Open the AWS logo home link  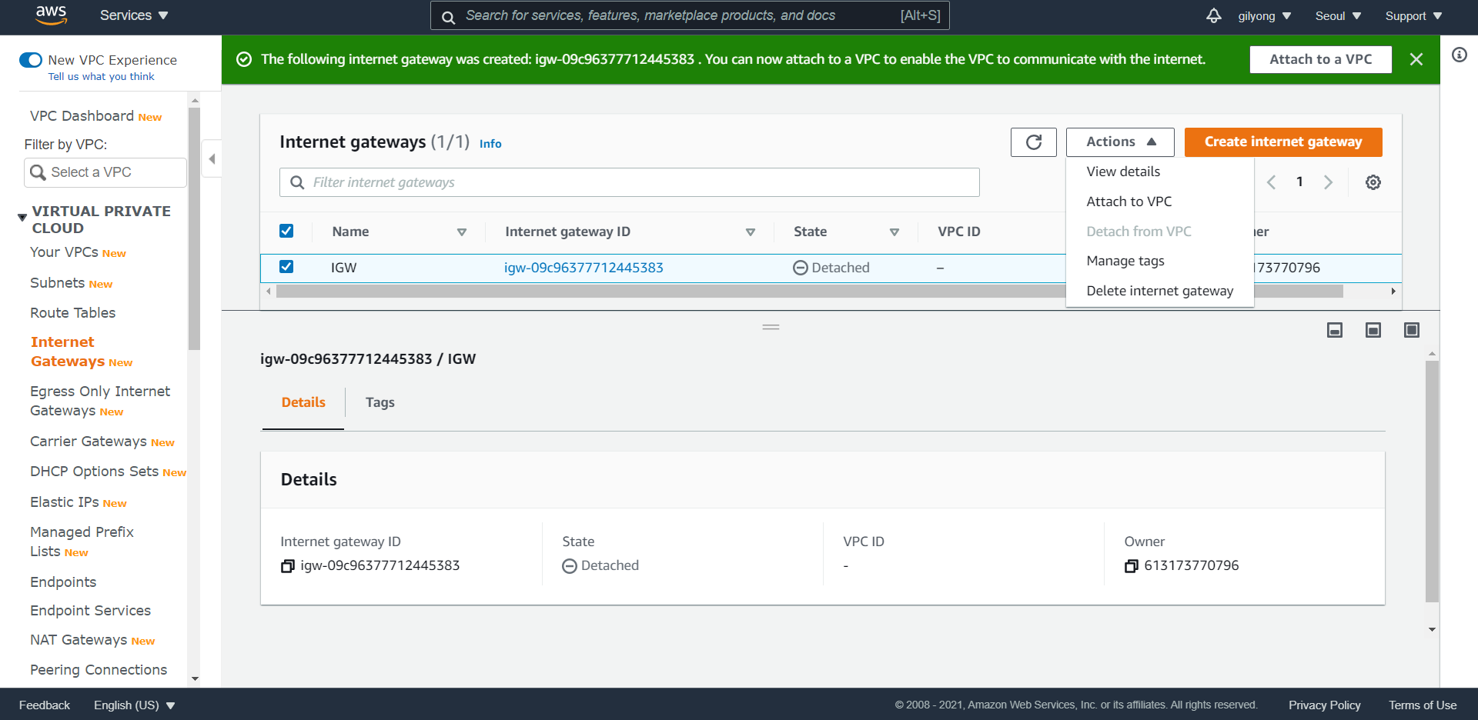tap(51, 15)
